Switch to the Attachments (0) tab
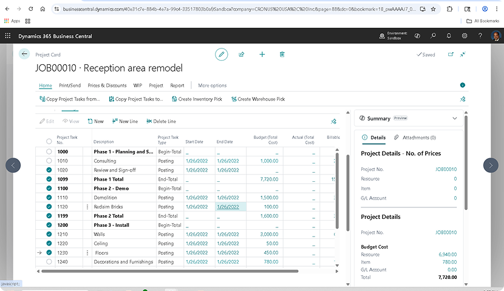 (415, 138)
